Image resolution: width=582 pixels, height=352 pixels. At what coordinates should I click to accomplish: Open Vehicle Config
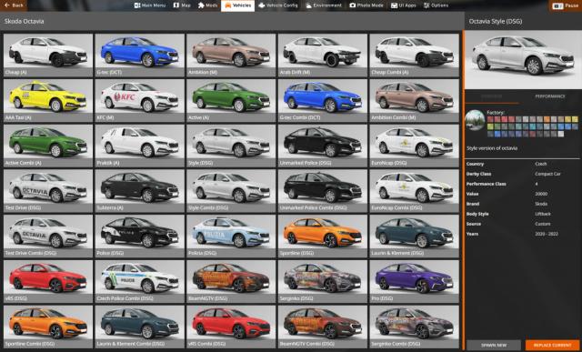tap(278, 5)
